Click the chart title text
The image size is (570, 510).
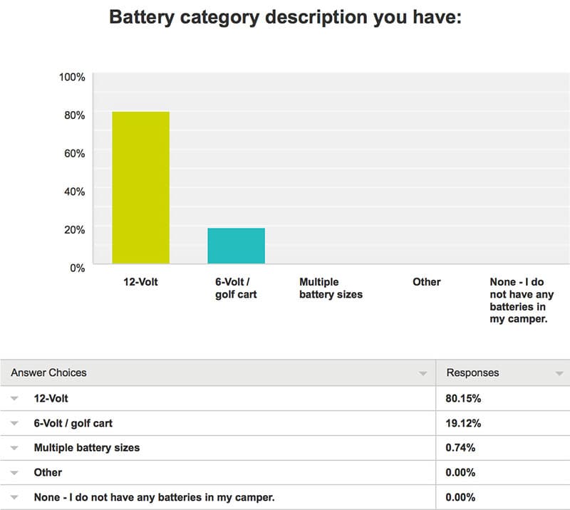click(x=286, y=17)
